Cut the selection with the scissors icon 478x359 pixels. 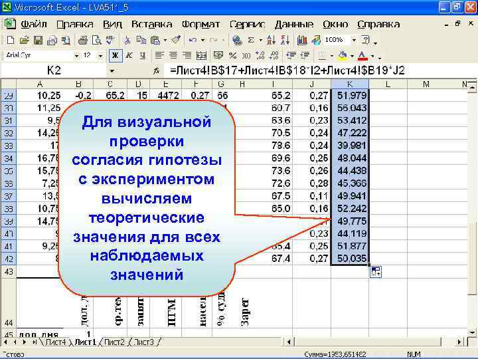coord(127,40)
